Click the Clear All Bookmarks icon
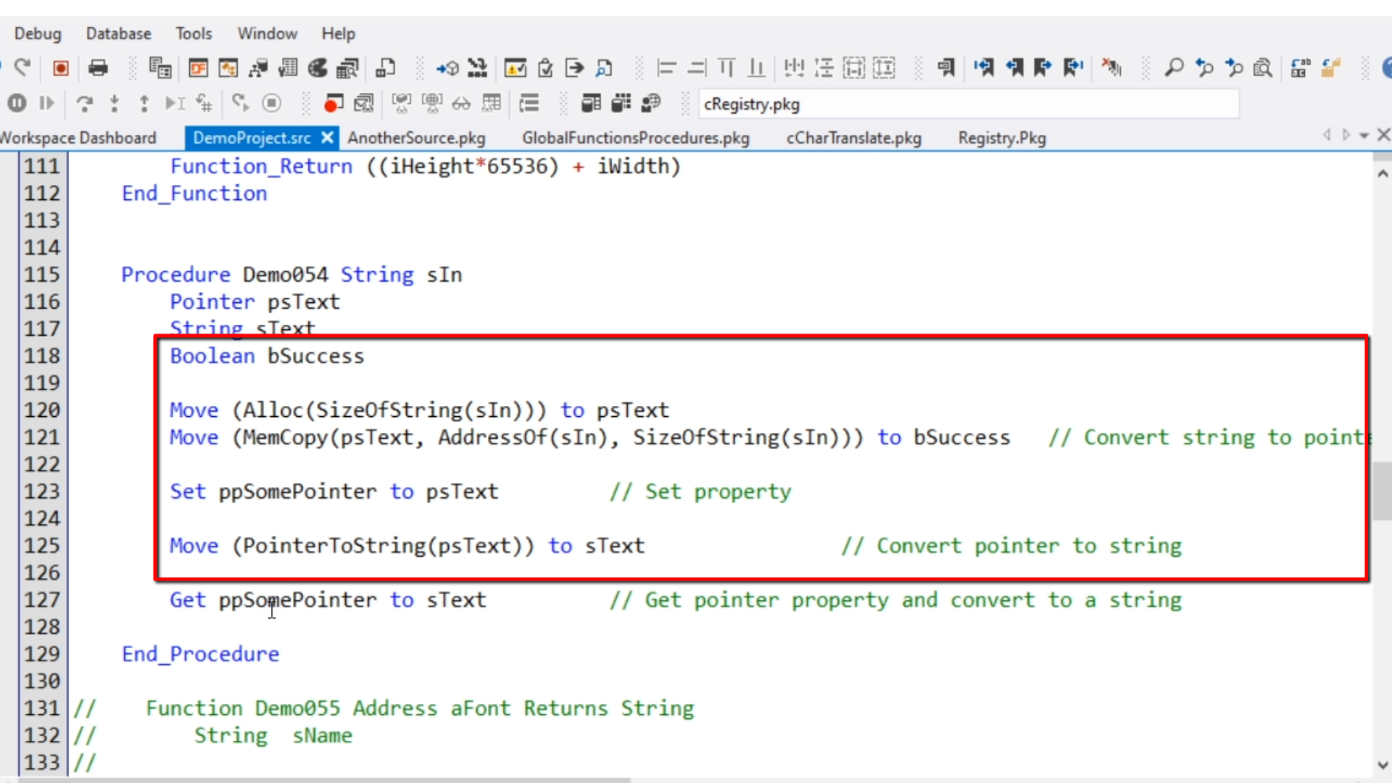Viewport: 1392px width, 783px height. 1111,68
